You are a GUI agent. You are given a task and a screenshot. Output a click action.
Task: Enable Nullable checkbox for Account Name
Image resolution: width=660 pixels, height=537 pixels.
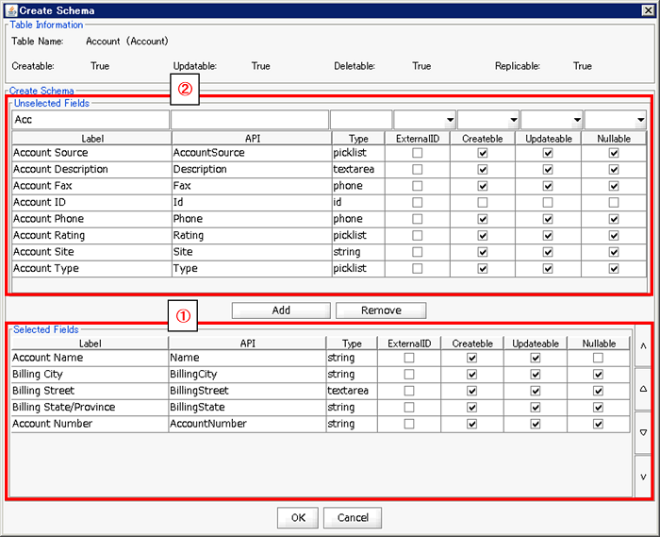pyautogui.click(x=599, y=359)
